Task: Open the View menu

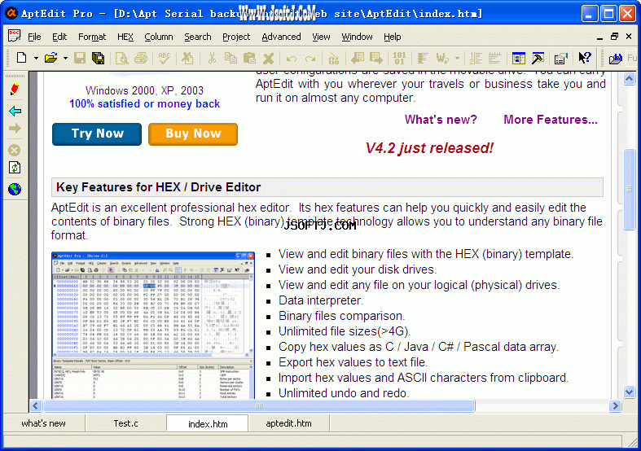Action: coord(321,37)
